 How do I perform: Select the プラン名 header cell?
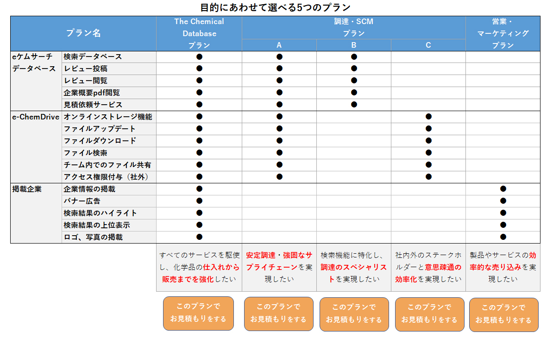83,33
